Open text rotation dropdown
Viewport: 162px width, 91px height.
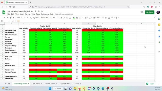click(x=98, y=18)
